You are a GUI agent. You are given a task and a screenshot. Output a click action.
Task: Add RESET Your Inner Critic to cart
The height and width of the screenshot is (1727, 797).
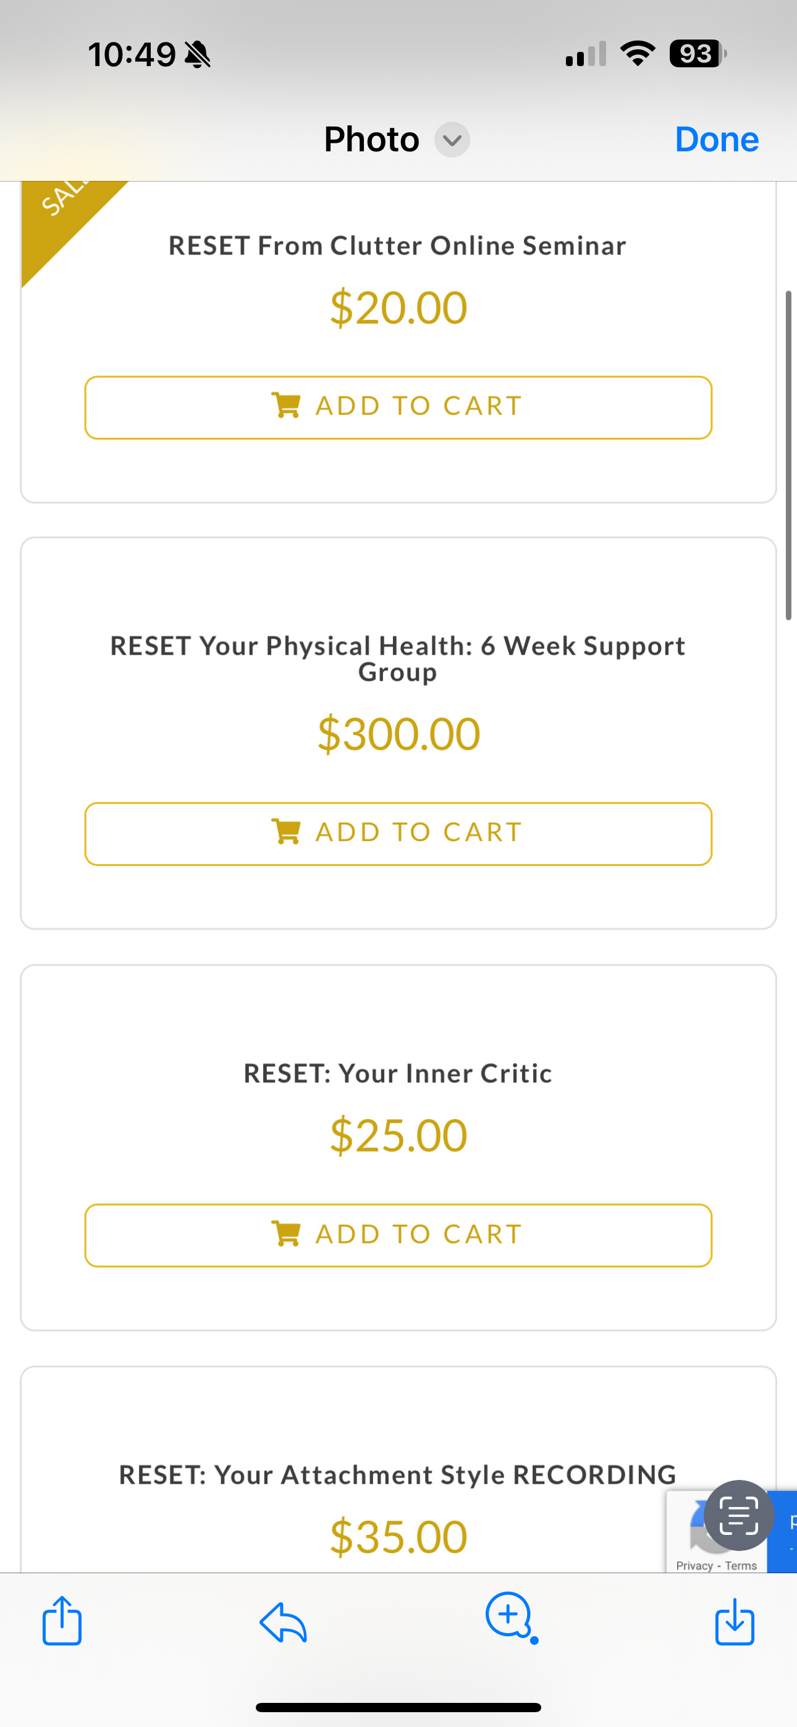click(x=398, y=1235)
